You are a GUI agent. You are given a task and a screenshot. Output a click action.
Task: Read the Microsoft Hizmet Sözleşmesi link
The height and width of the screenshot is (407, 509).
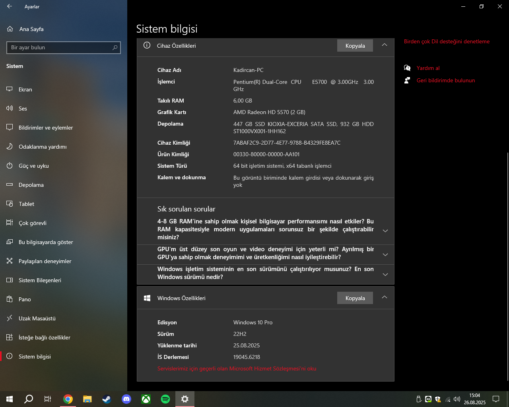point(237,368)
